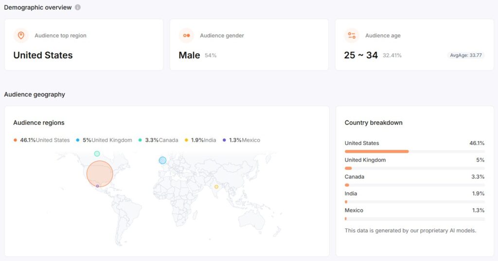Screen dimensions: 498x261
Task: Select the United Kingdom bubble on map
Action: (x=162, y=160)
